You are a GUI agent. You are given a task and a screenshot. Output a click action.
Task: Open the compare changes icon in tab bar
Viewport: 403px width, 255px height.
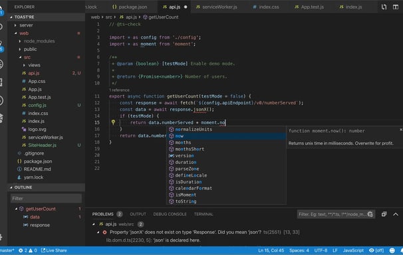[384, 7]
